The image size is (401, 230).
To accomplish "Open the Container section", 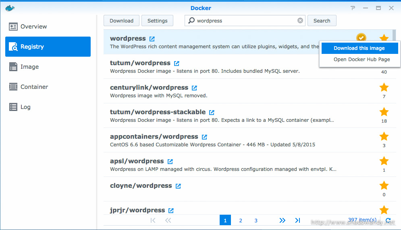I will click(x=48, y=87).
